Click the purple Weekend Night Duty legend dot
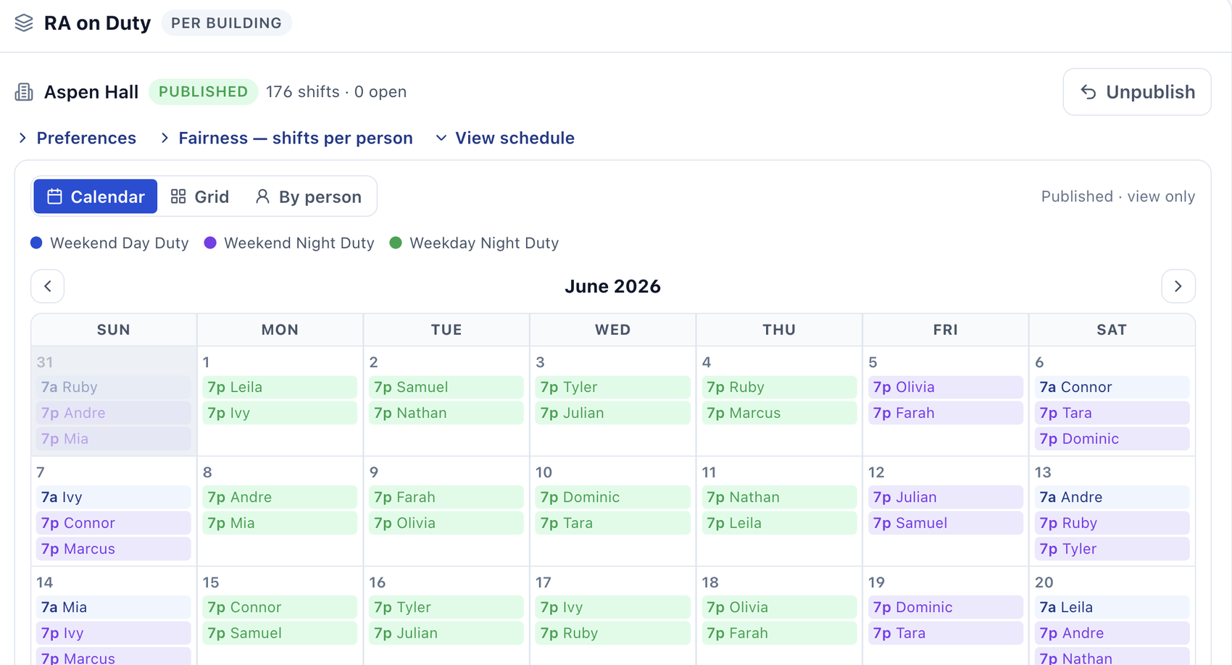 coord(210,243)
